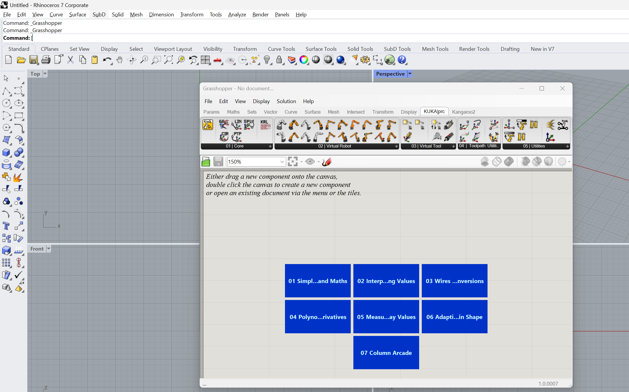629x392 pixels.
Task: Click the Cut scissors icon
Action: pos(70,60)
